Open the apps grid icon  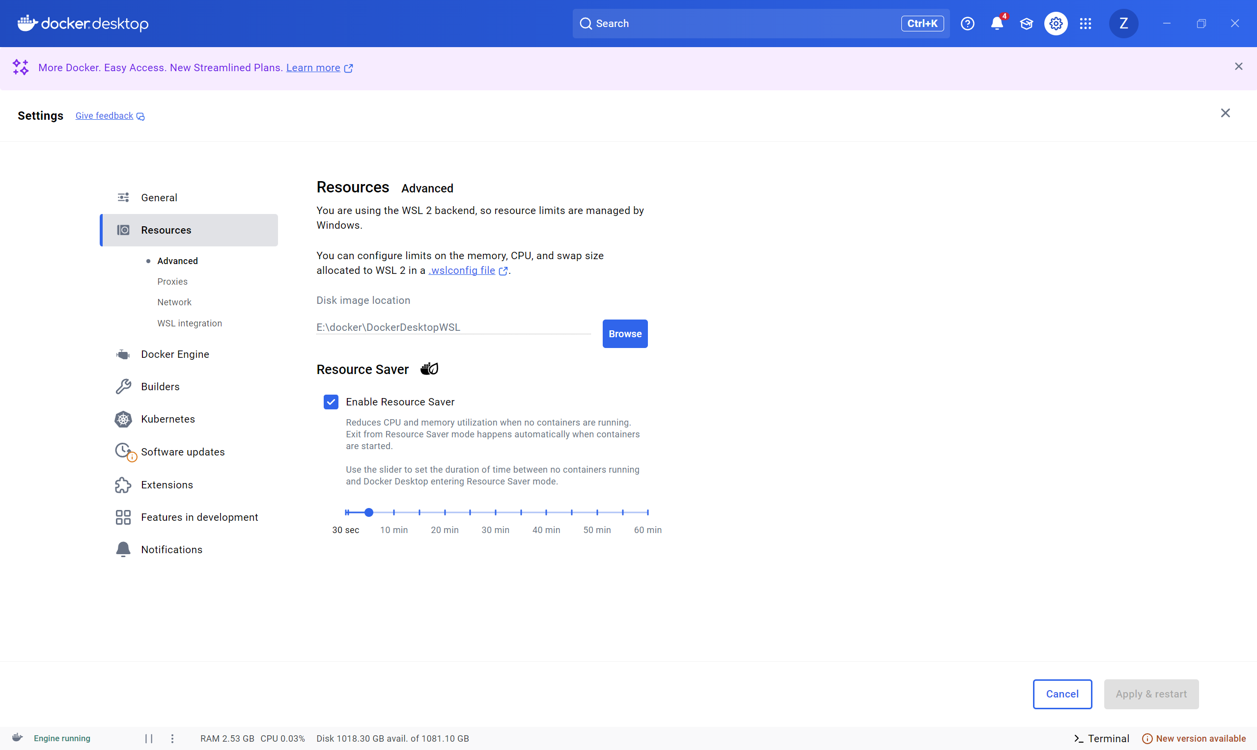pyautogui.click(x=1085, y=24)
